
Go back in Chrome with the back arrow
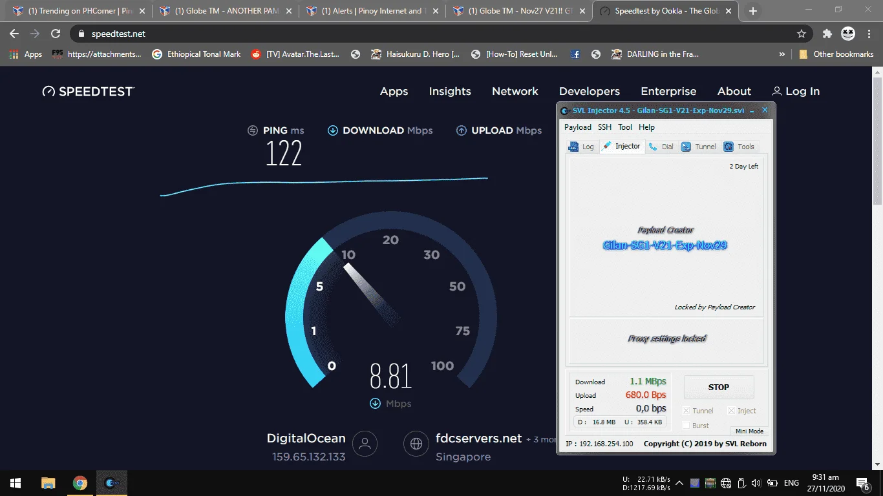coord(14,34)
